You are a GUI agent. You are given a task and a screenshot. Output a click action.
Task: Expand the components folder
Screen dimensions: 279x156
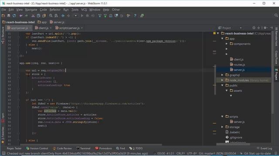(x=227, y=44)
